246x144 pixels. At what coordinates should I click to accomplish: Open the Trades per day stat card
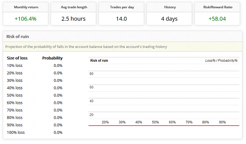(x=121, y=14)
